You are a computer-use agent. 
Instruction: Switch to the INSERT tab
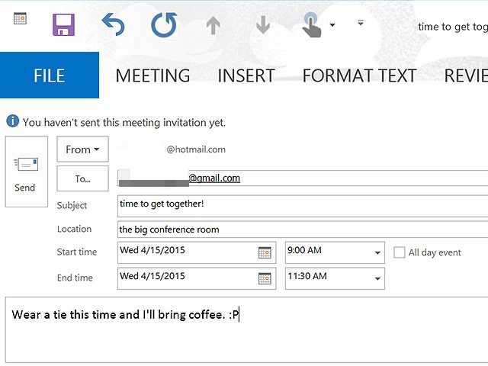[246, 75]
